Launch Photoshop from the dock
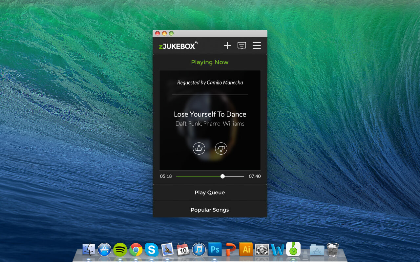The image size is (420, 262). point(215,250)
